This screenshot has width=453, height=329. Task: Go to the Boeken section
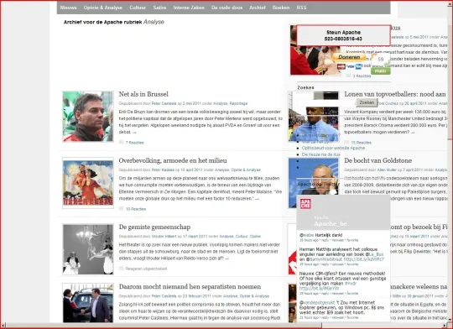click(x=281, y=8)
